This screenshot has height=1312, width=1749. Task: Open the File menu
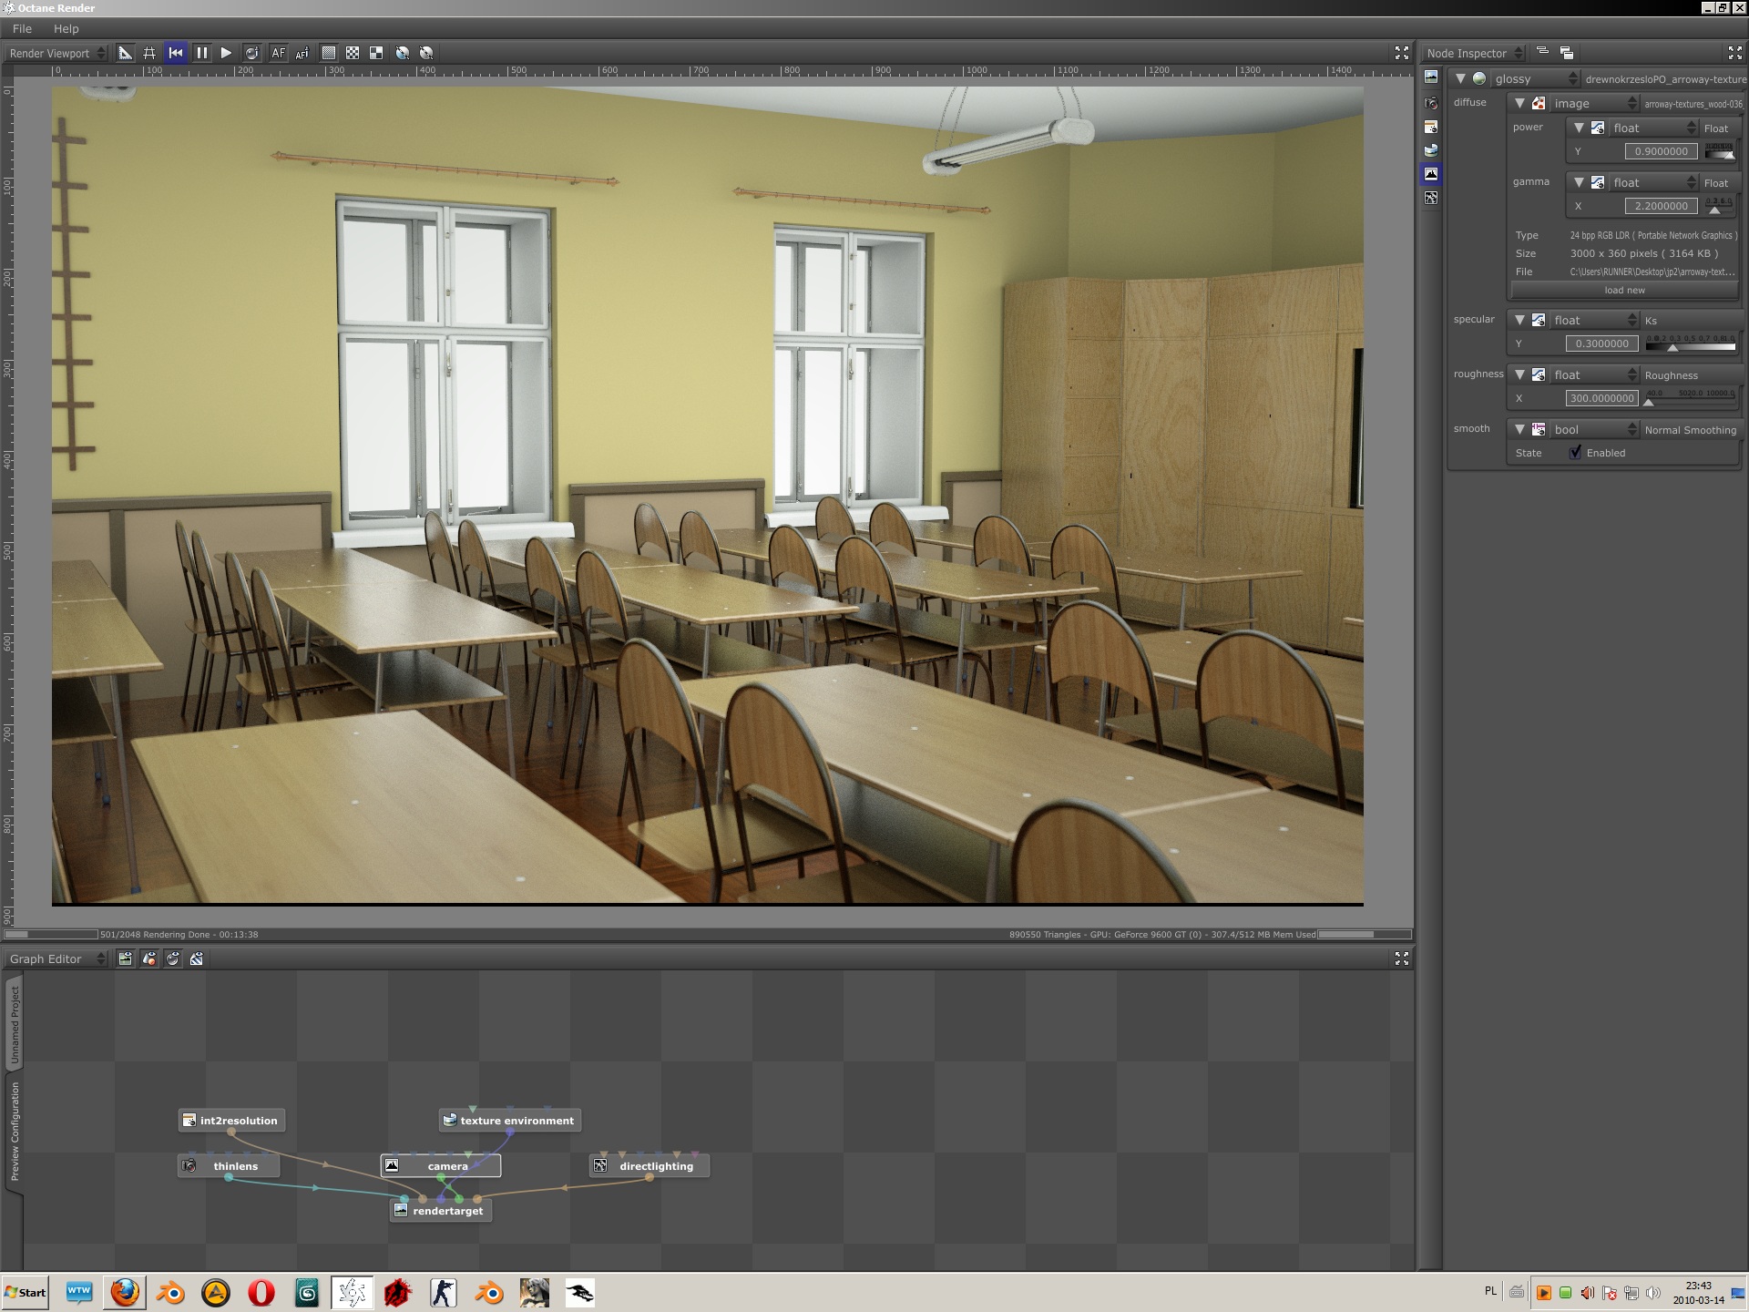(22, 28)
